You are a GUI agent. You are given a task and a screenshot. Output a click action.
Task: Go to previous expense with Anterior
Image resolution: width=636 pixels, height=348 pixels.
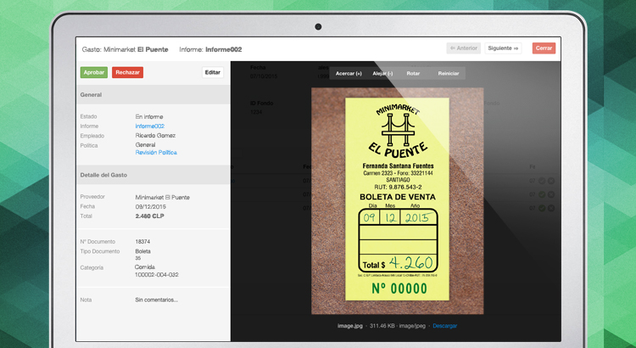coord(463,48)
